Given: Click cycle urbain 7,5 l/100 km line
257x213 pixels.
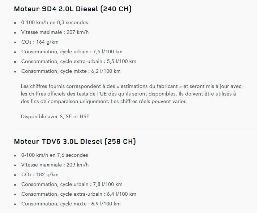Looking at the screenshot, I should click(x=72, y=52).
